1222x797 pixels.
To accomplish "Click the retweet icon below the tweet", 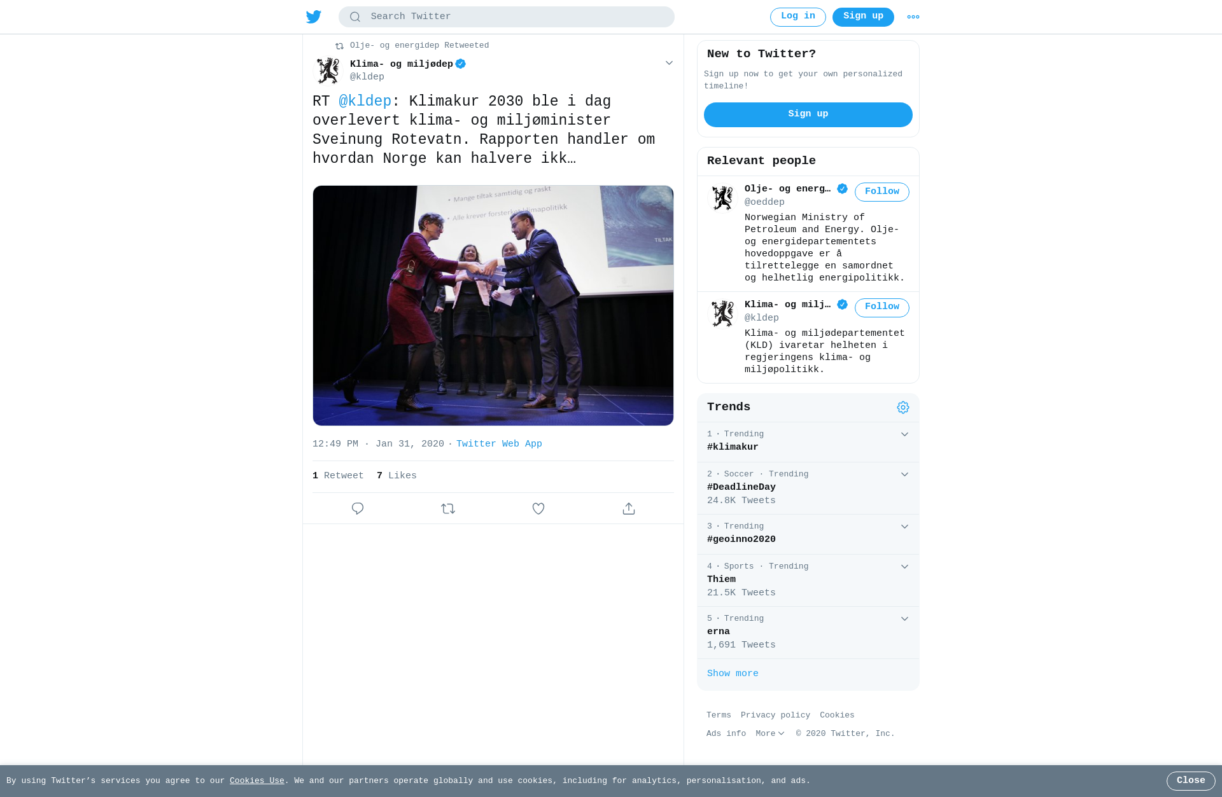I will pyautogui.click(x=448, y=508).
